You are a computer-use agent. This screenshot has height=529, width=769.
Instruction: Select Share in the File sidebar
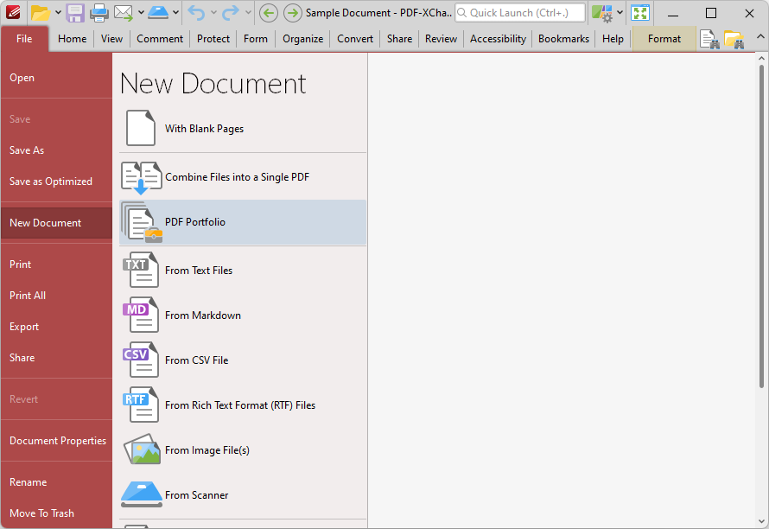tap(56, 358)
